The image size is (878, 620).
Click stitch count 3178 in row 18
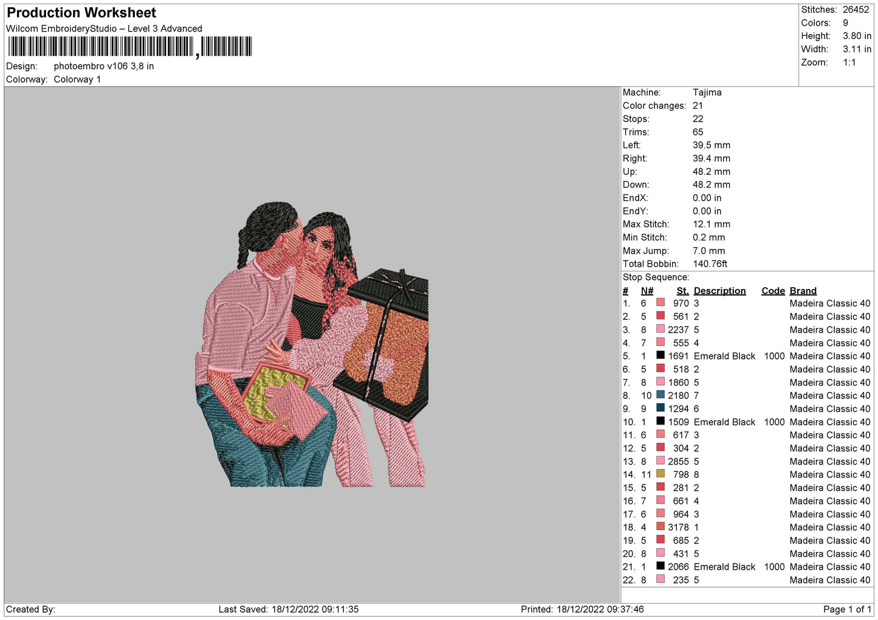pos(679,528)
